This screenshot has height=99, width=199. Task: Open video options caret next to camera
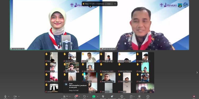click(x=19, y=96)
